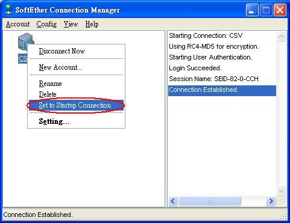Click the horizontal scrollbar thumb in log
This screenshot has height=223, width=290.
210,201
